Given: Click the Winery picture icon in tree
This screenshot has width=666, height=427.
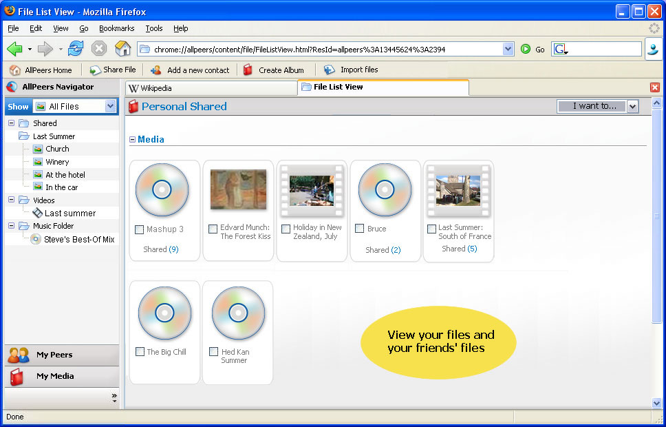Looking at the screenshot, I should click(38, 162).
